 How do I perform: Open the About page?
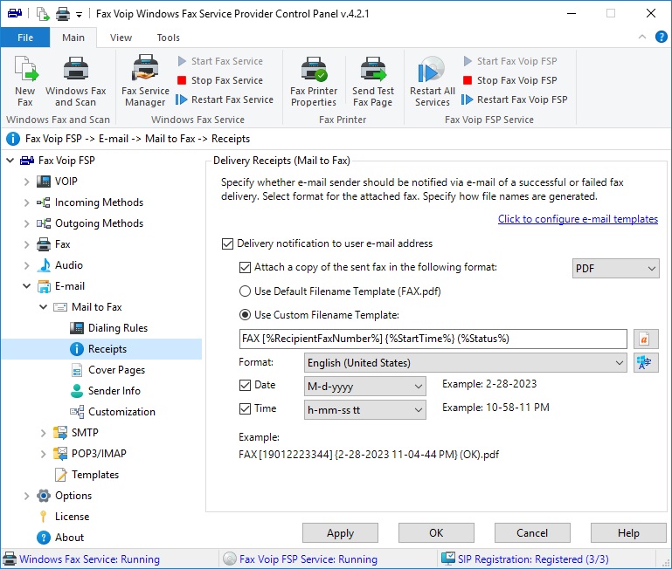tap(61, 538)
